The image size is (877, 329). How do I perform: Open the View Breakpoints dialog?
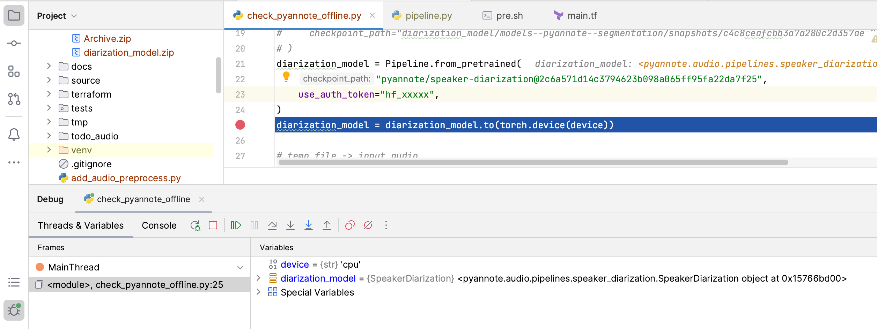[350, 225]
